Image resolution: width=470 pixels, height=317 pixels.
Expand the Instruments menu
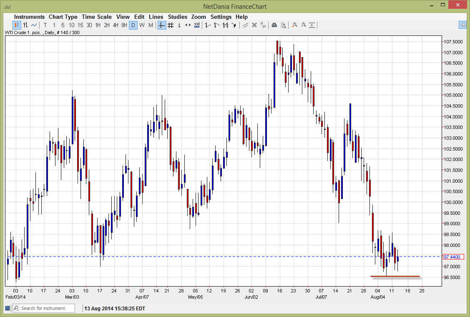pos(29,17)
